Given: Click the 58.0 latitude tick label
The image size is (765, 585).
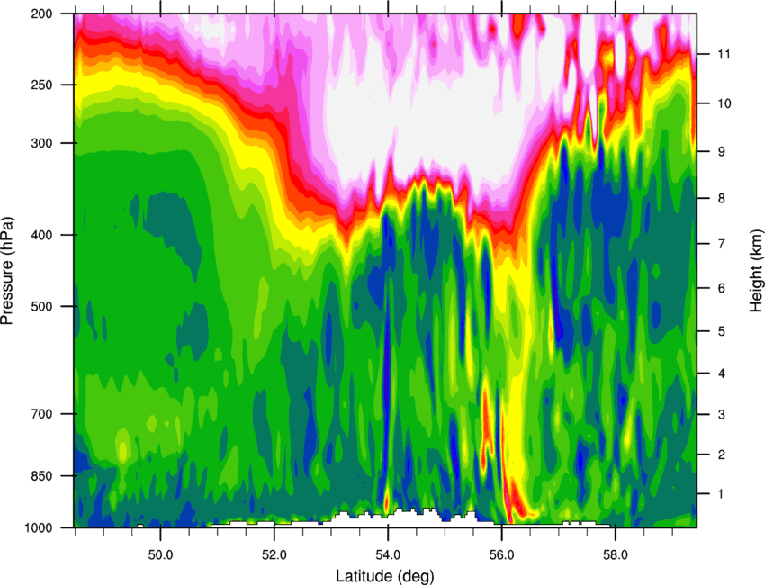Looking at the screenshot, I should click(x=616, y=555).
